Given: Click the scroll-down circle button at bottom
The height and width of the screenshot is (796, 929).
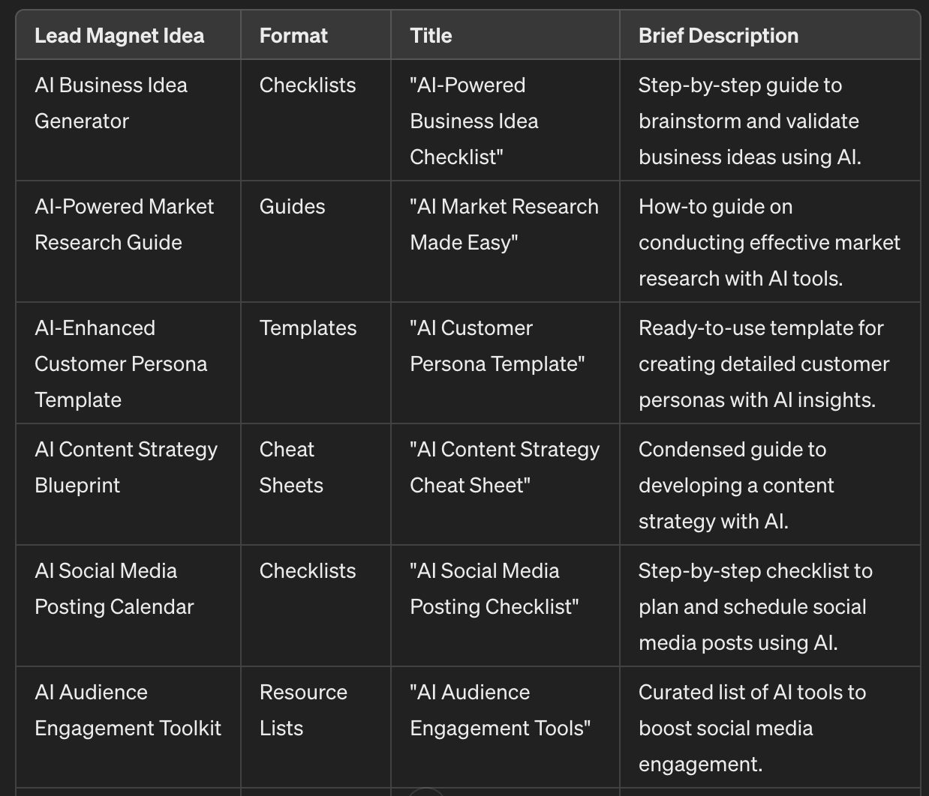Looking at the screenshot, I should point(425,792).
